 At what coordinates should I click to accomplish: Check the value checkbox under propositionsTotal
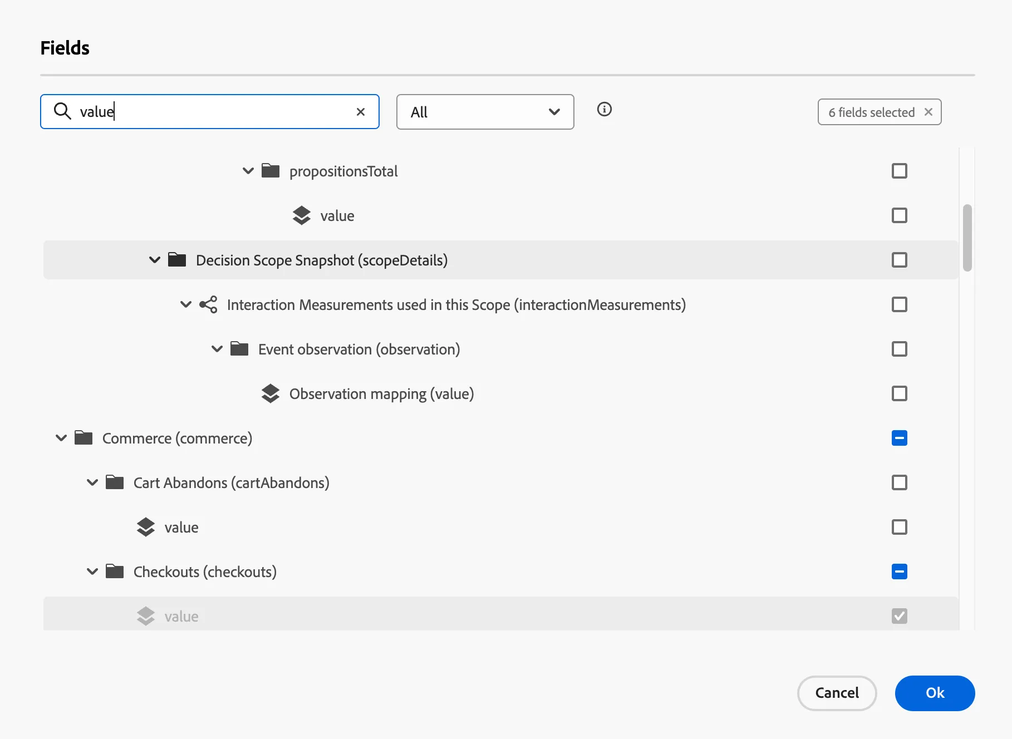[900, 215]
